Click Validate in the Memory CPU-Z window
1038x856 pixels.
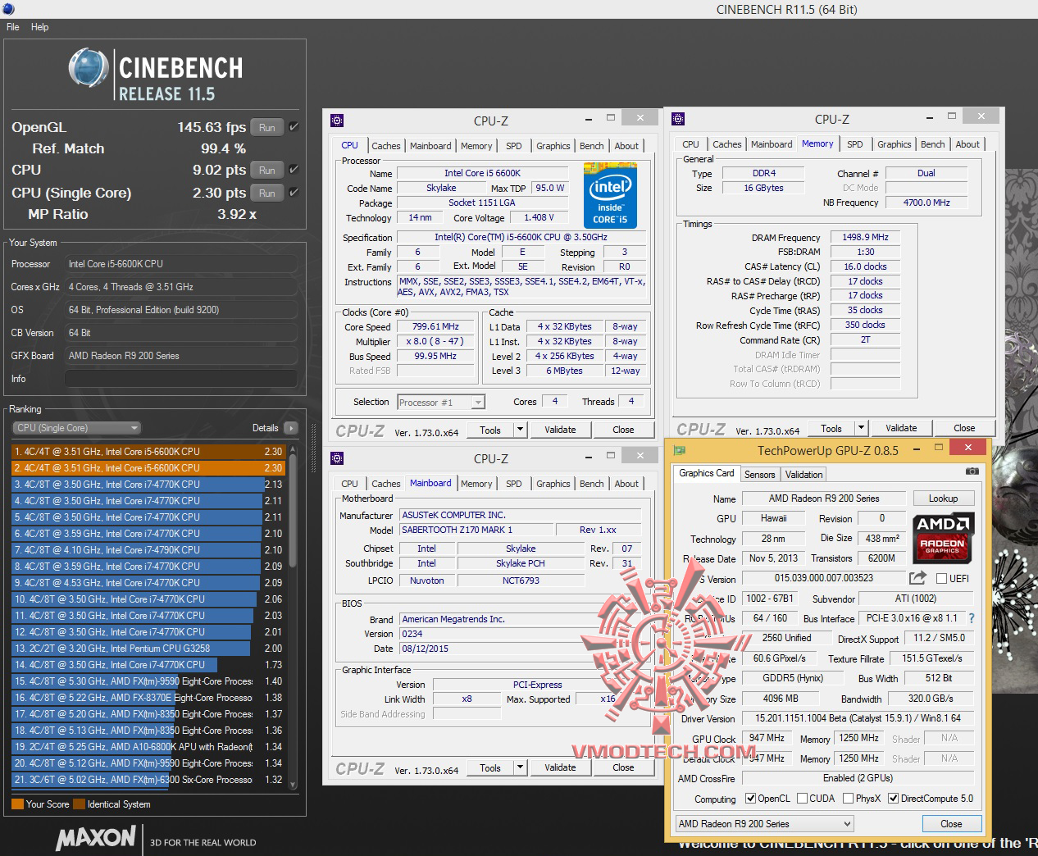point(901,428)
